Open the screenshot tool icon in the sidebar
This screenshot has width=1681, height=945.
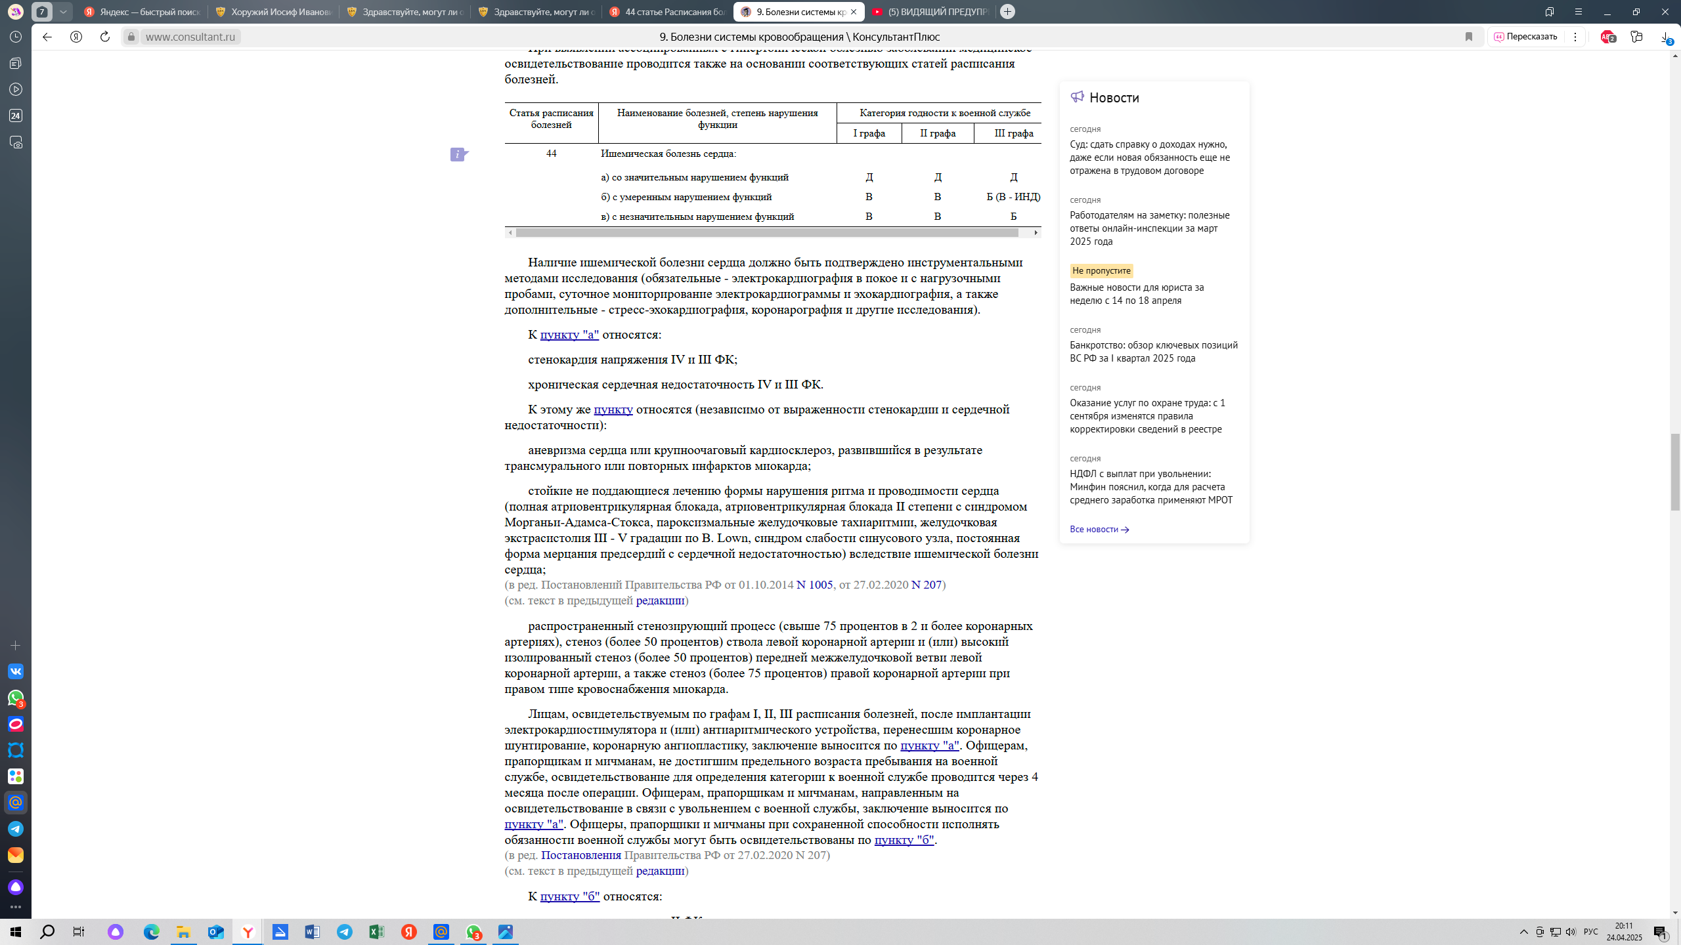[x=16, y=142]
